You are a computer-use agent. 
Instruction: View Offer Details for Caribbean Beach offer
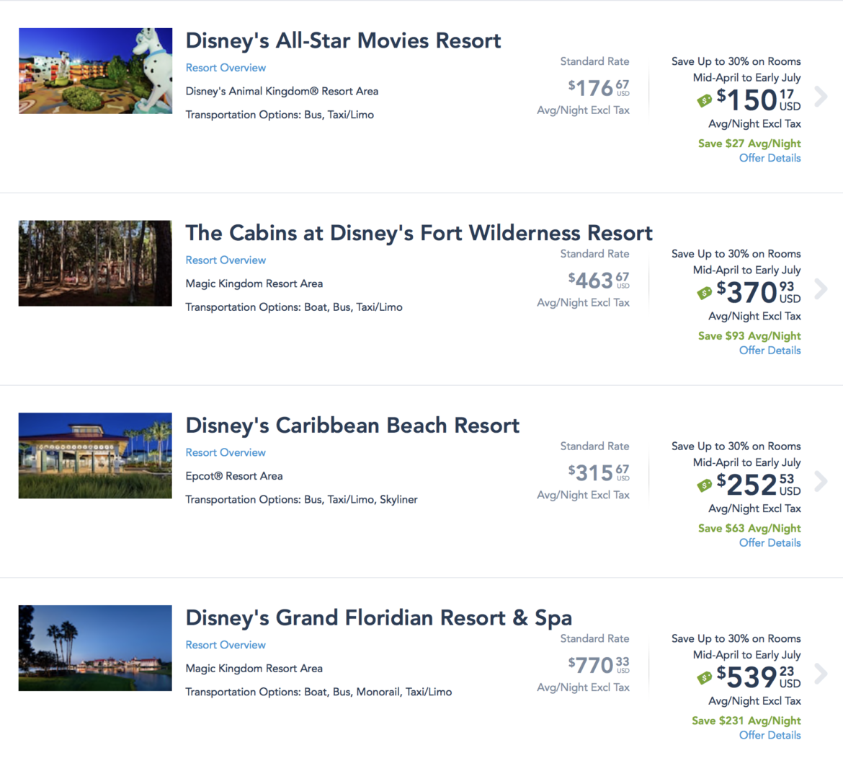tap(770, 542)
